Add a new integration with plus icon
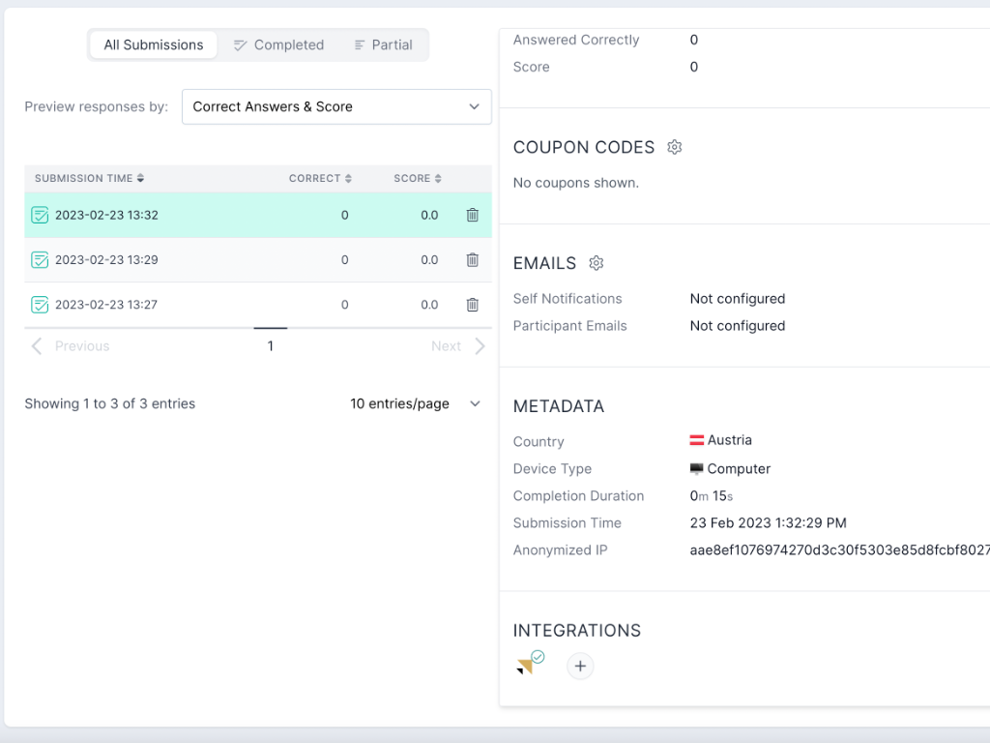 580,667
